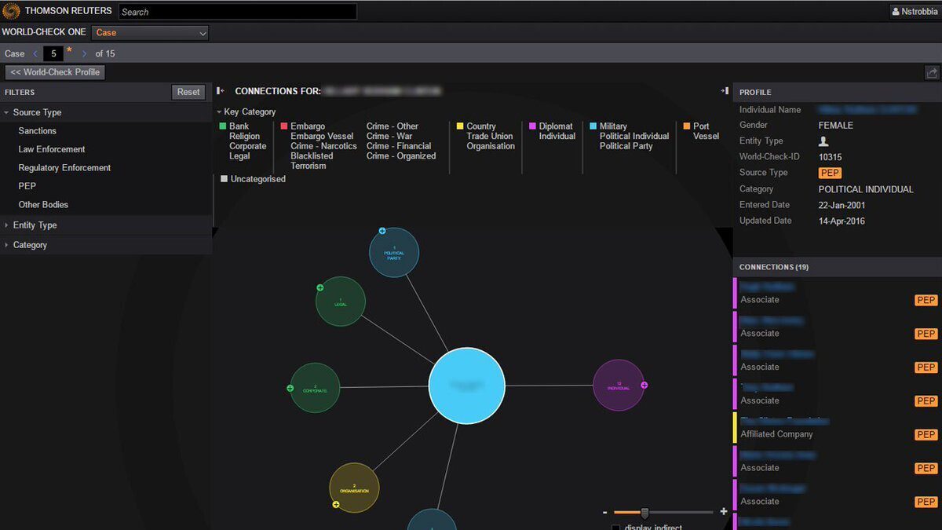Select the Legal graph node
Viewport: 942px width, 530px height.
(341, 302)
